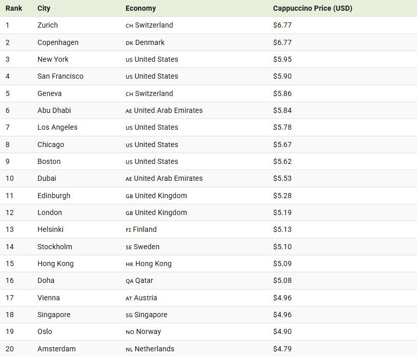Click the AE flag code in Abu Dhabi row

129,111
